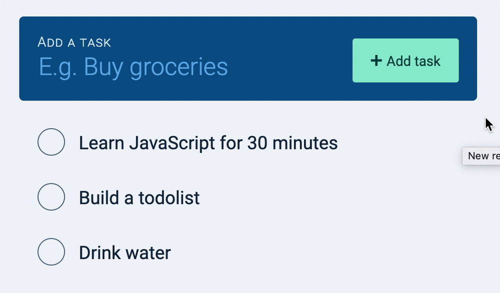
Task: Select the 'Drink water' task text
Action: 124,252
